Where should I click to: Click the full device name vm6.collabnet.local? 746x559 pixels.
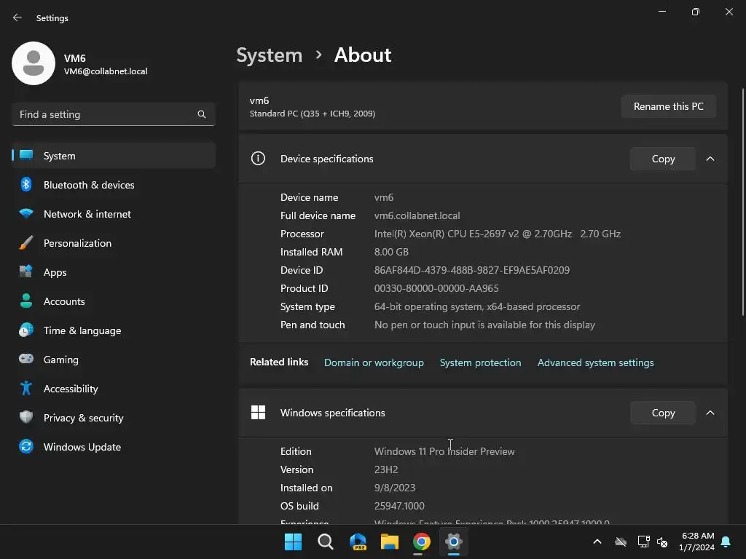(417, 215)
